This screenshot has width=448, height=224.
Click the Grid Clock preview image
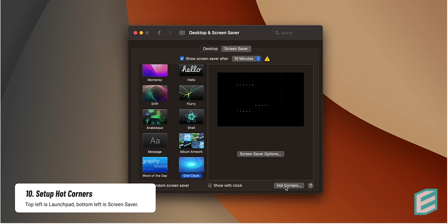[x=261, y=99]
